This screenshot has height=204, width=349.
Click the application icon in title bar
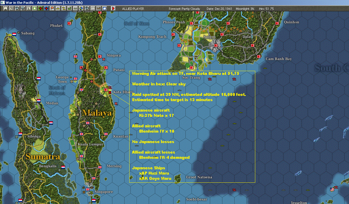pos(2,2)
